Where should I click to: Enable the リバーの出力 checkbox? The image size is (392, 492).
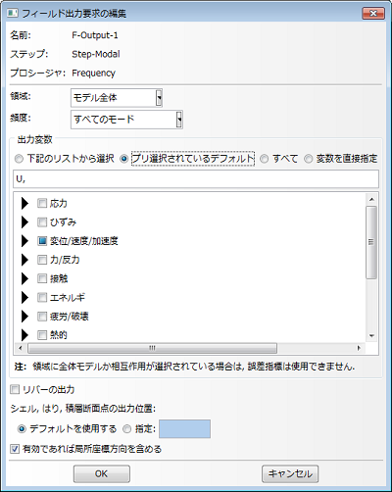pos(15,389)
